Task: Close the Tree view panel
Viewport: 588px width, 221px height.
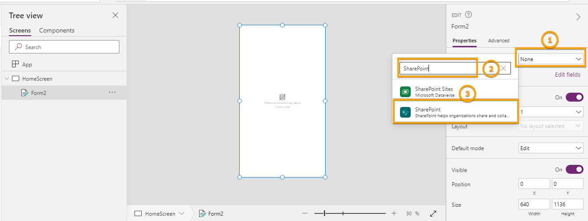Action: [115, 16]
